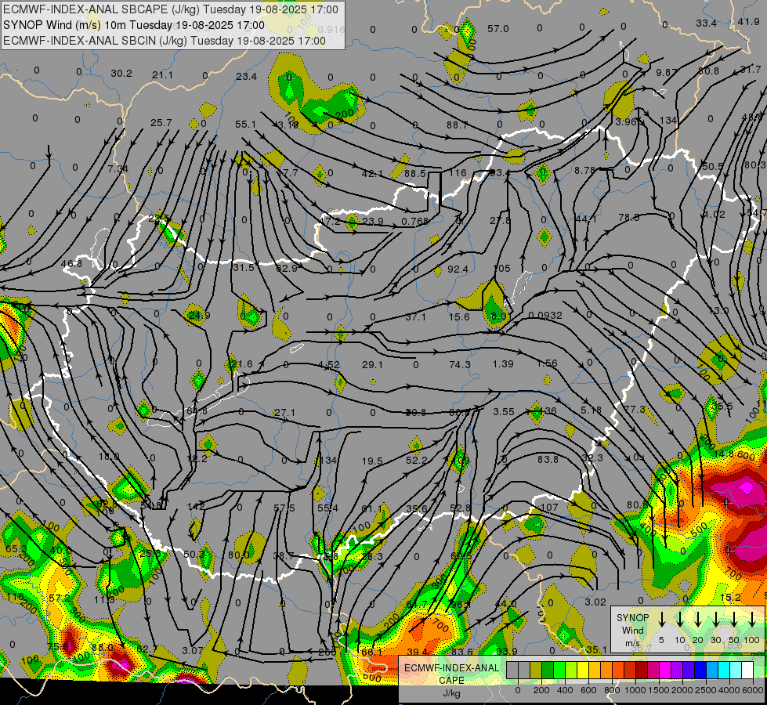Click the map value '0.768'
The width and height of the screenshot is (767, 705).
pyautogui.click(x=414, y=221)
